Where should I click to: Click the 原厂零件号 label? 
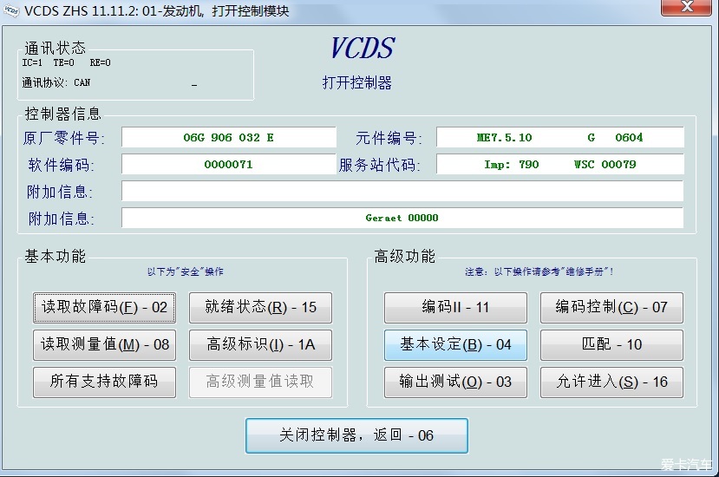point(63,138)
